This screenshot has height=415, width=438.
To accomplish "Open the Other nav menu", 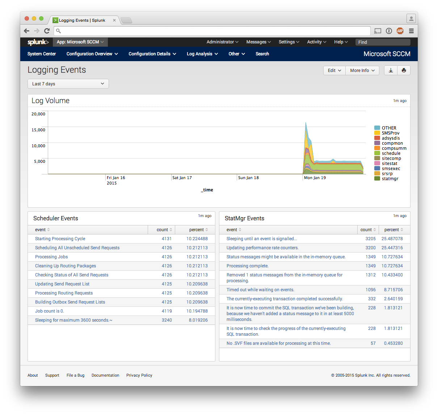I will coord(237,54).
